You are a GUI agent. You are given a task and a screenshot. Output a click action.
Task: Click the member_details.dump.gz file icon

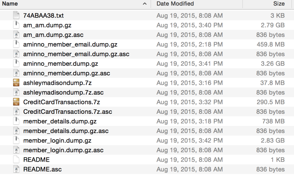pos(16,121)
